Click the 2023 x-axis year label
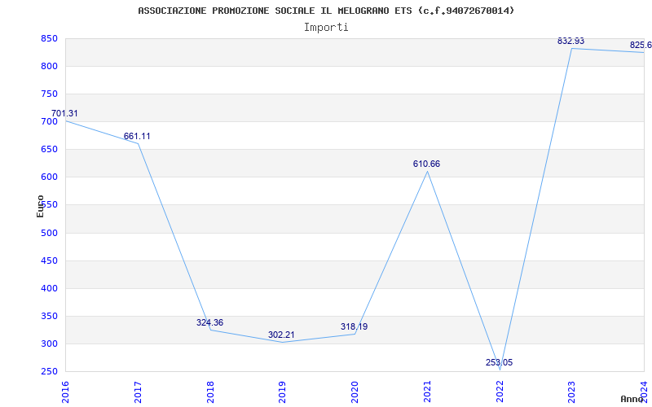 572,392
